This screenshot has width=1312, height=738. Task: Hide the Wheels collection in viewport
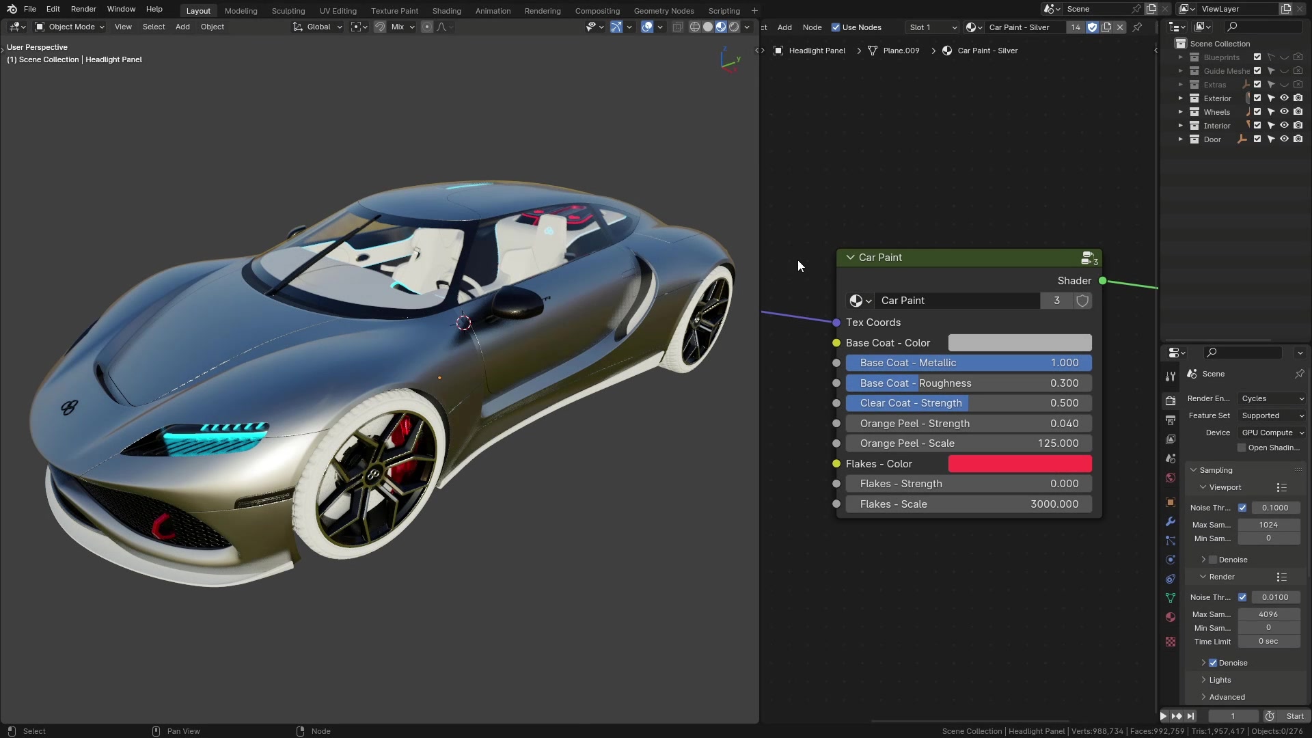pyautogui.click(x=1284, y=112)
